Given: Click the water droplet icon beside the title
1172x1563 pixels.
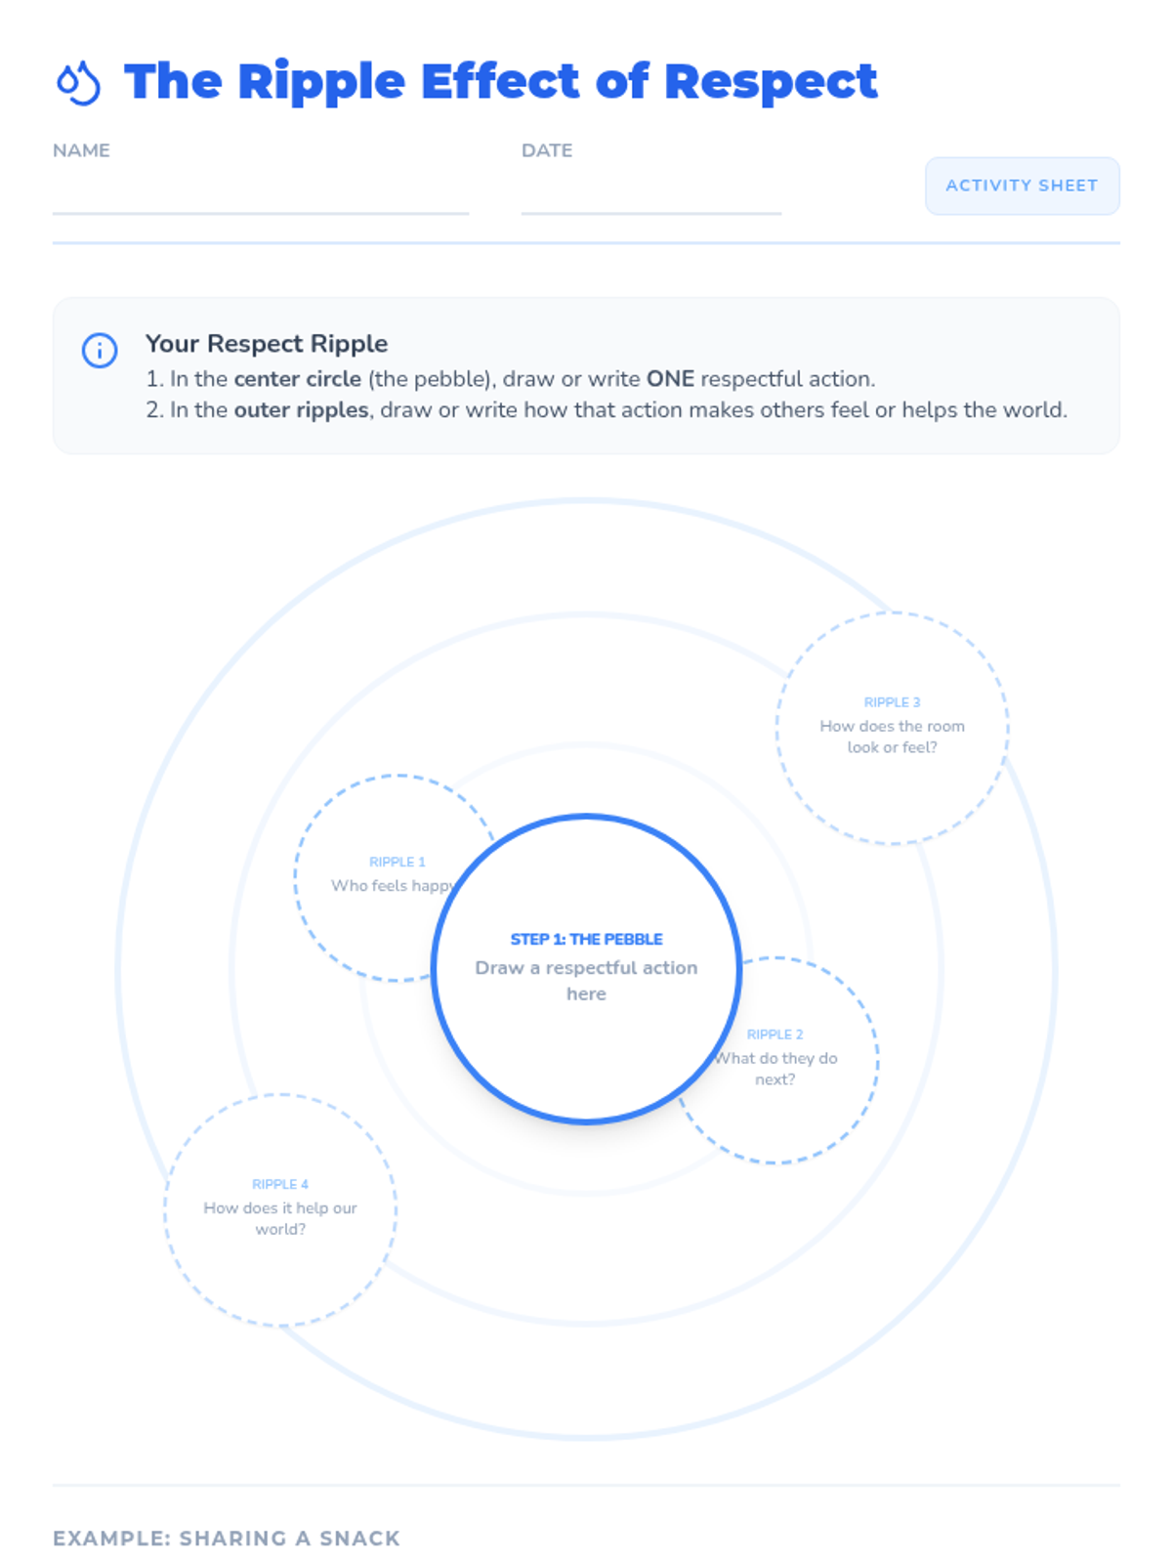Looking at the screenshot, I should pyautogui.click(x=78, y=82).
